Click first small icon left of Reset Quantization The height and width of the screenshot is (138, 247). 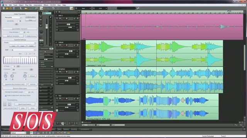tap(5, 104)
